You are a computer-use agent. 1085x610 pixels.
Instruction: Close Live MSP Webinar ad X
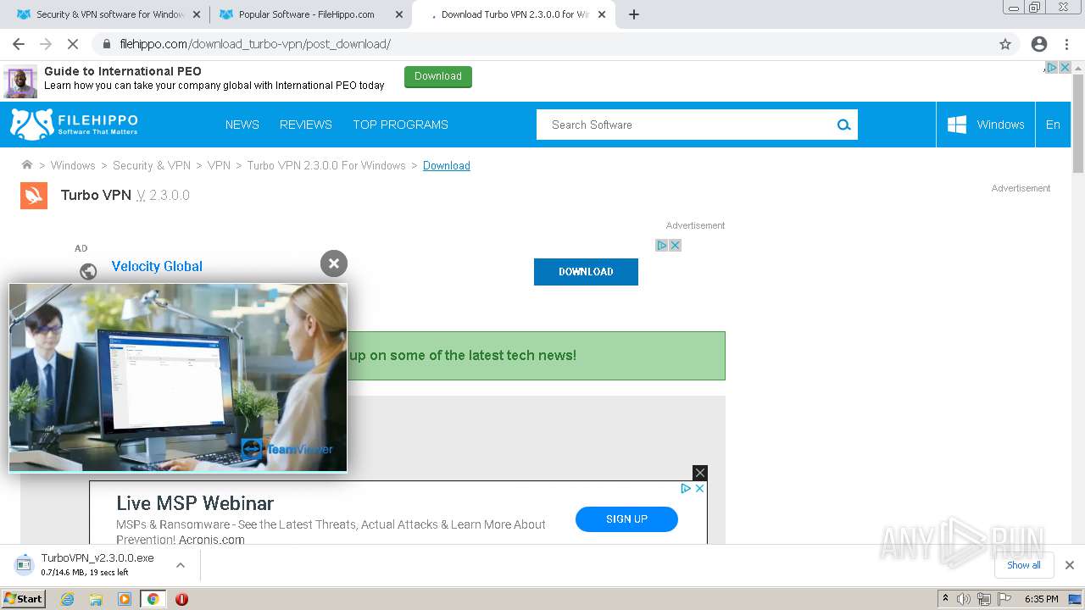click(700, 489)
